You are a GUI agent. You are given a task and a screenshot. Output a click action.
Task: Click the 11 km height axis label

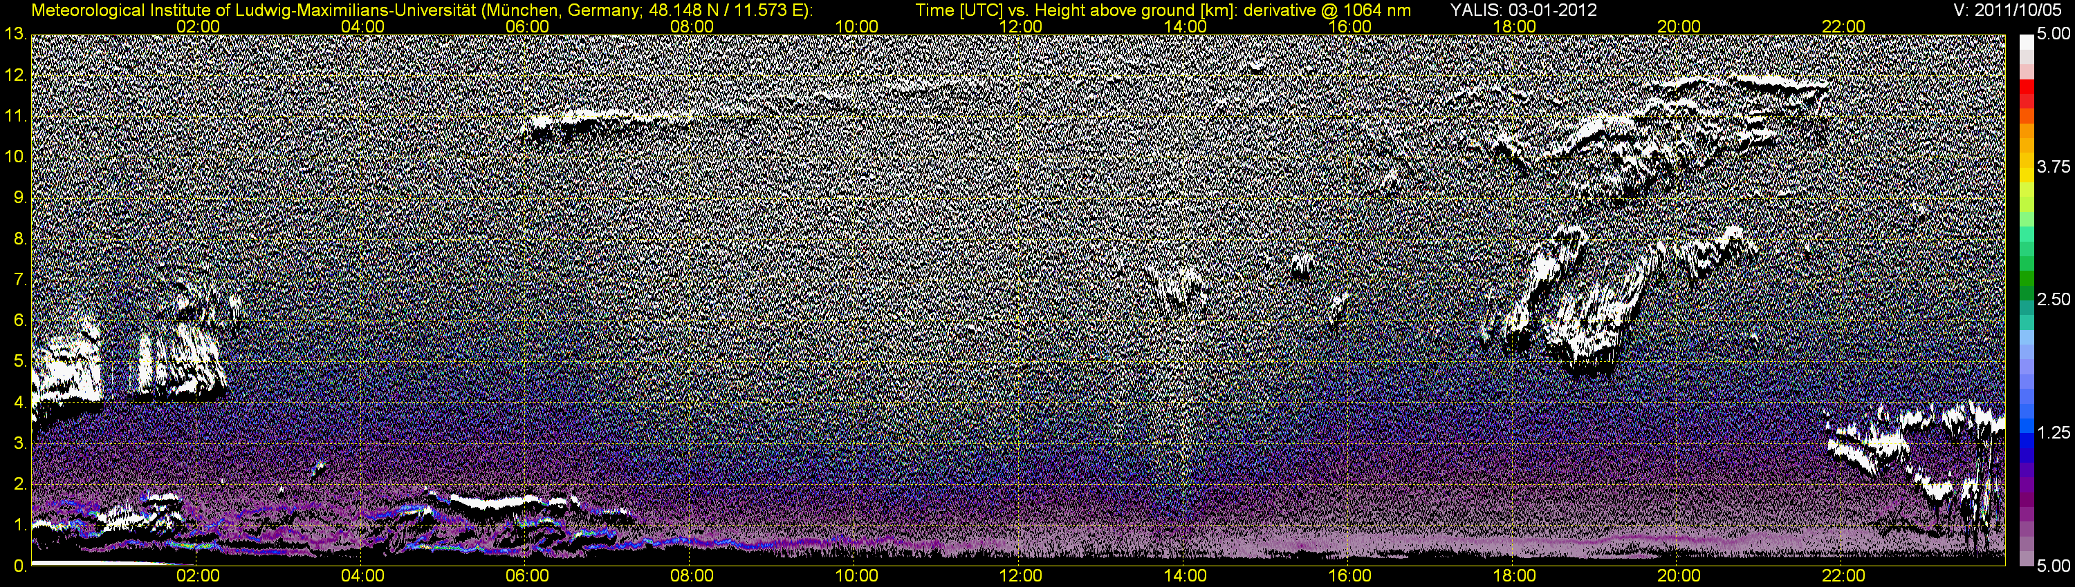coord(15,116)
